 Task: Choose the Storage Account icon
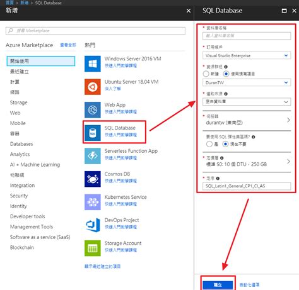(93, 248)
